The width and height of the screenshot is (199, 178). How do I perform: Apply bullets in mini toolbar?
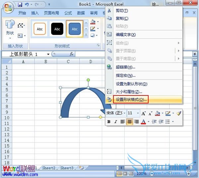click(x=168, y=122)
